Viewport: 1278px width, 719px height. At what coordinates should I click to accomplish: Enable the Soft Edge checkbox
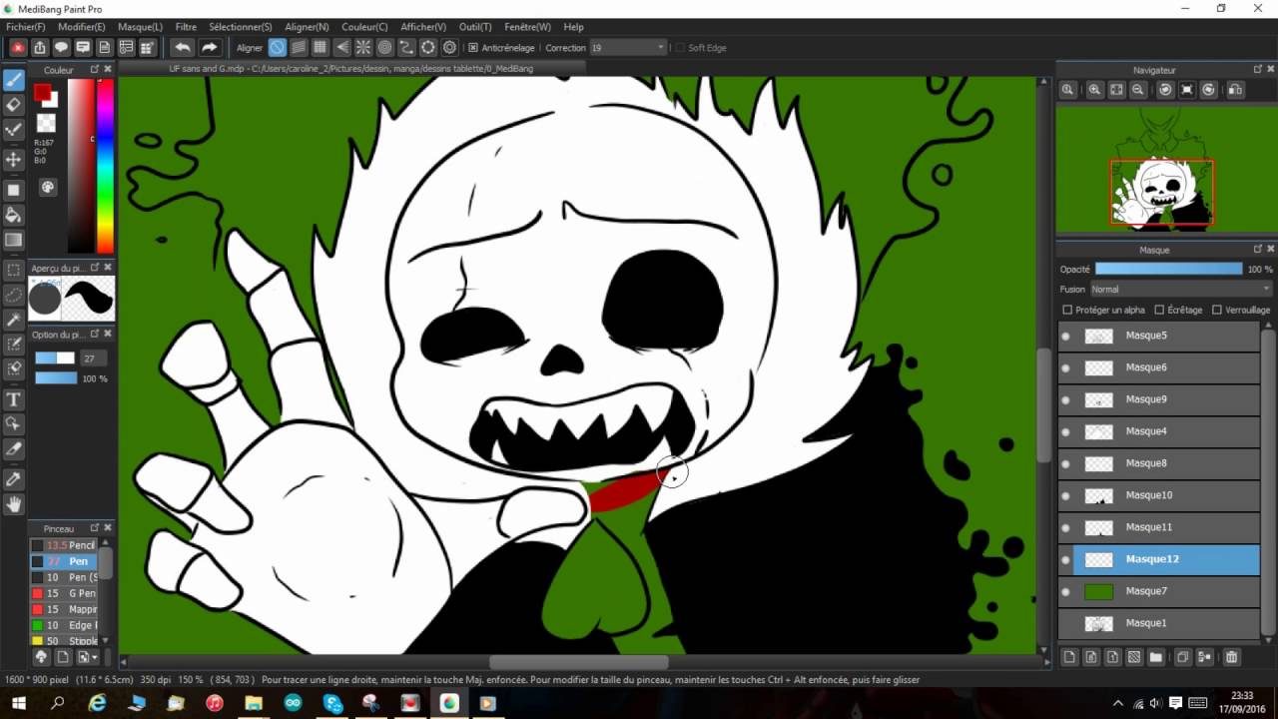(x=680, y=48)
